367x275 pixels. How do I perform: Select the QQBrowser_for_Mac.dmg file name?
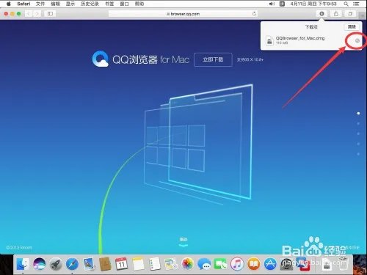click(300, 38)
